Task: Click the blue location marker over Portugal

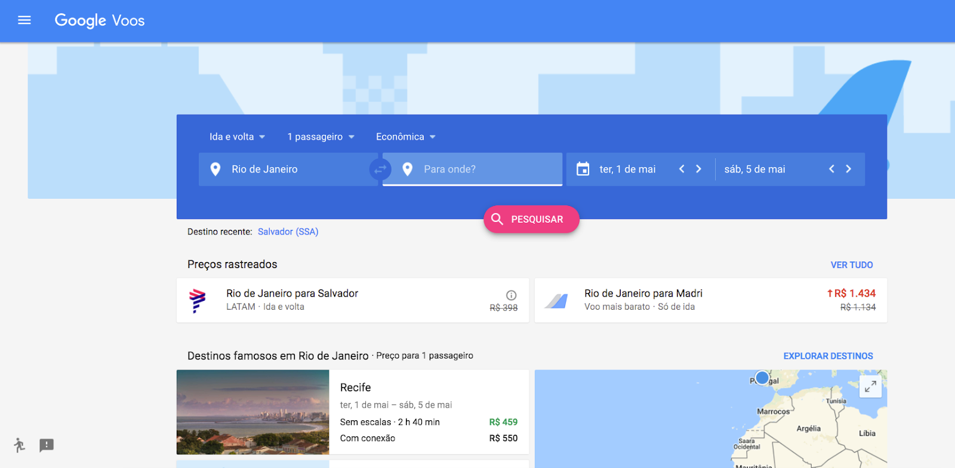Action: pyautogui.click(x=762, y=377)
